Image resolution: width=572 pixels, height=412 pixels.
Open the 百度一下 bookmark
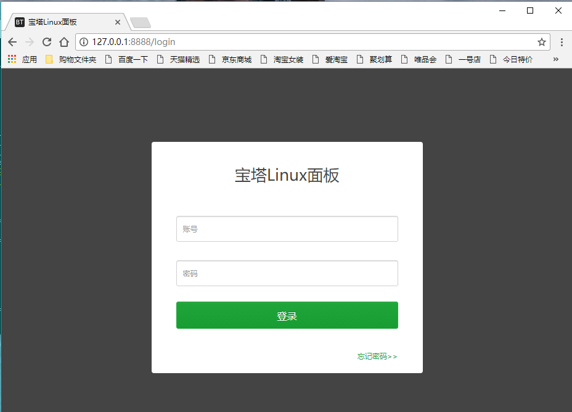click(126, 59)
